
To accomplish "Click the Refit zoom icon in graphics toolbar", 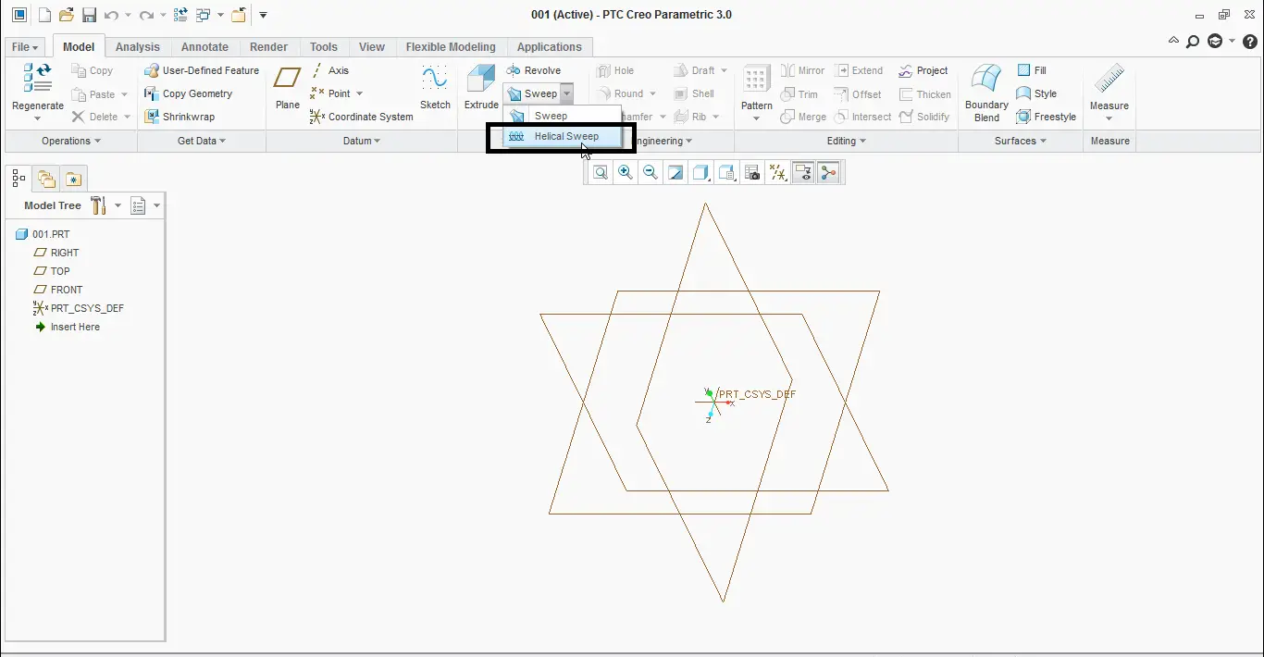I will coord(601,172).
